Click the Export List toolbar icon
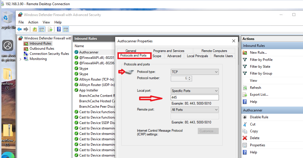 (50, 29)
